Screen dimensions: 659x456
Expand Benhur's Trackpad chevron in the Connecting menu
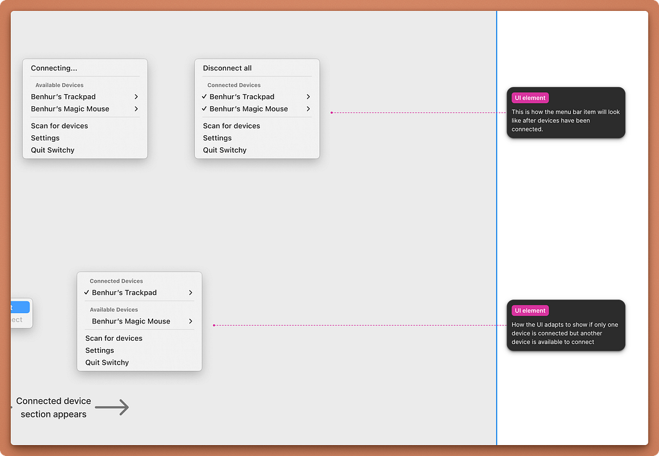[136, 97]
